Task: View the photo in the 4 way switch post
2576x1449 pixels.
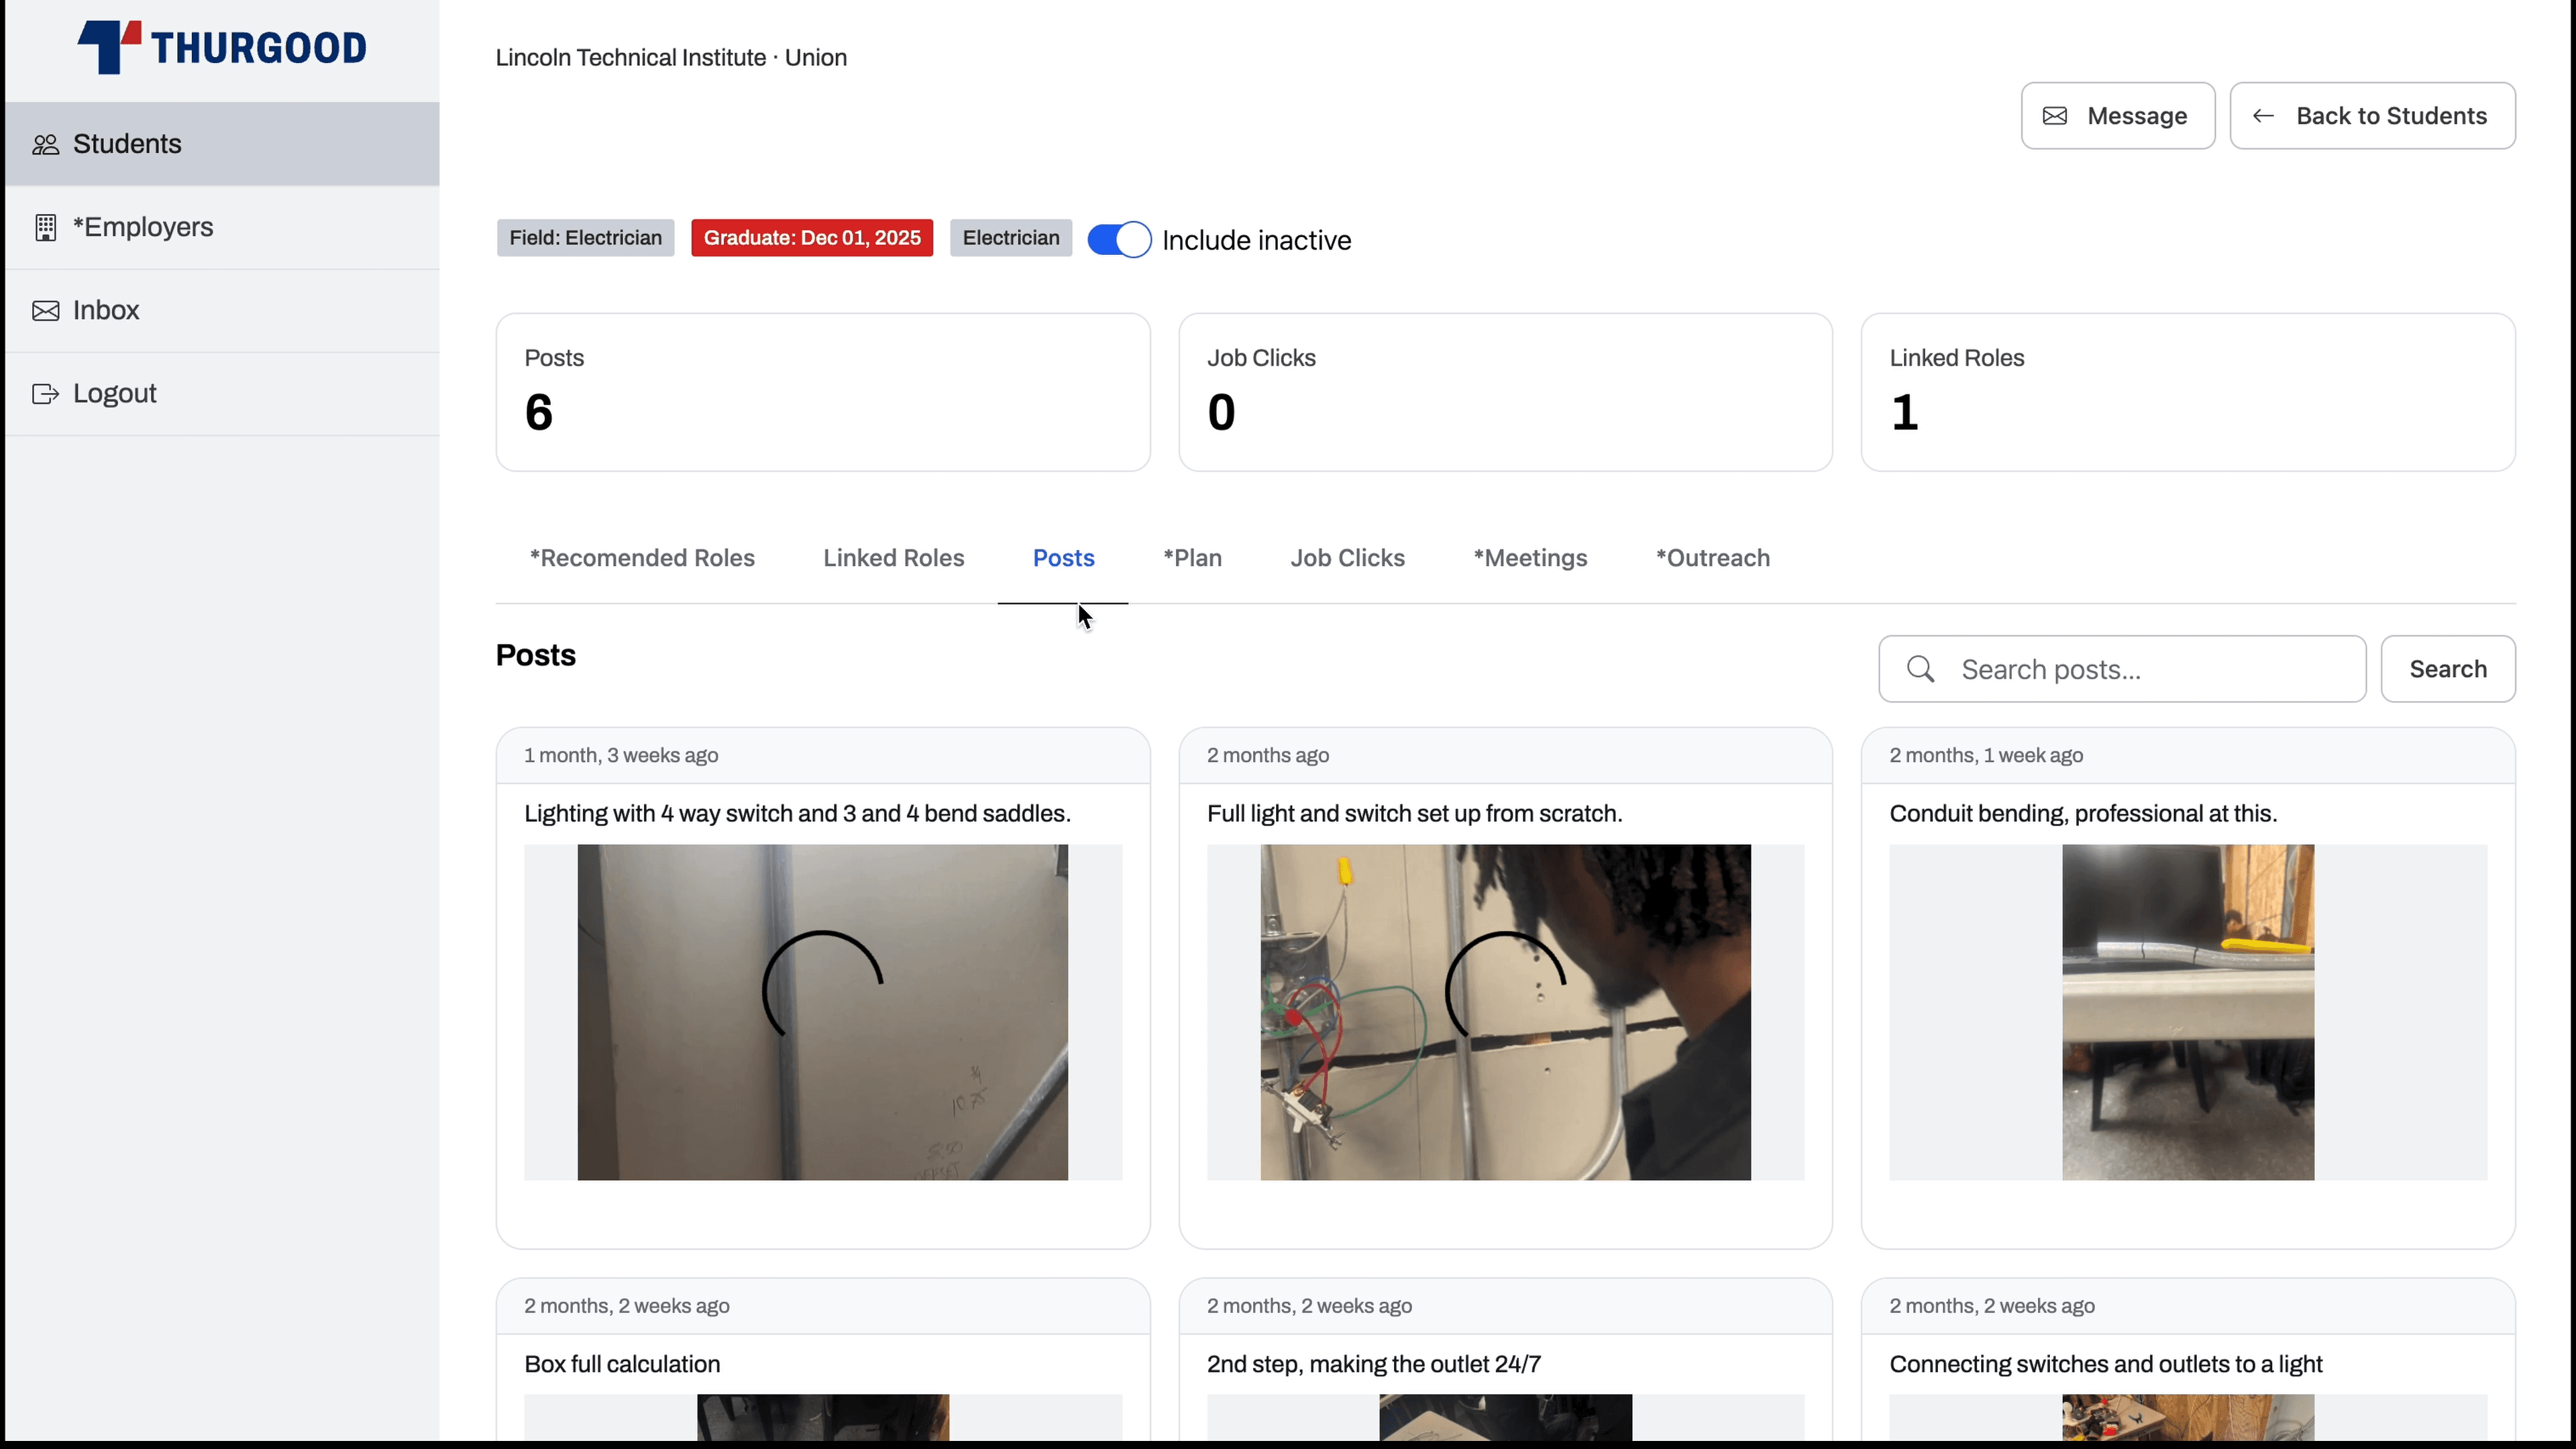Action: [x=822, y=1013]
